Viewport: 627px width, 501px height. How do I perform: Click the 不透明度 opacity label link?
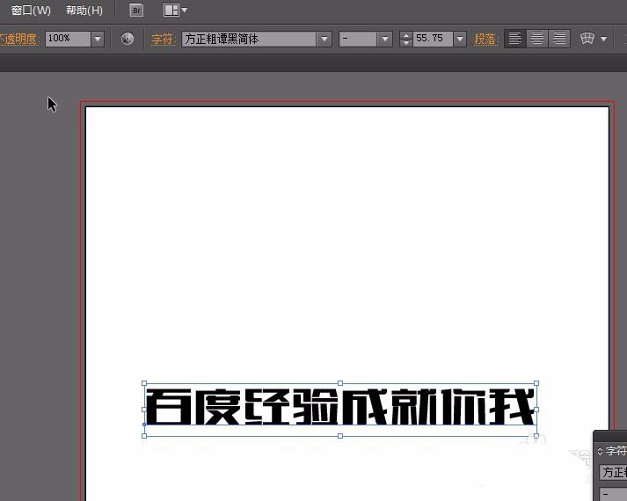point(18,40)
